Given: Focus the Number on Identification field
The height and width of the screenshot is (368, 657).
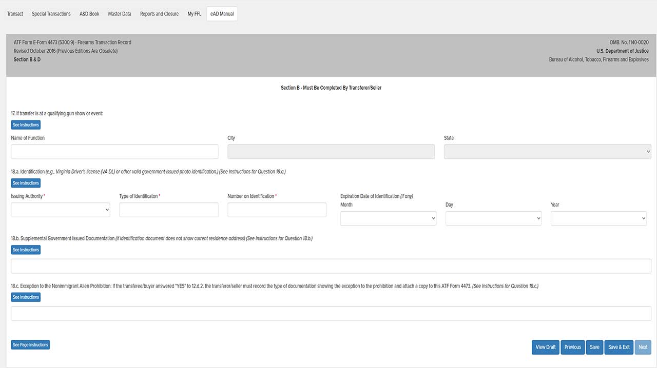Looking at the screenshot, I should pyautogui.click(x=277, y=210).
